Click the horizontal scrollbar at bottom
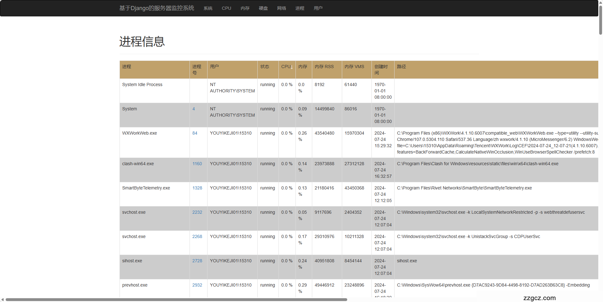 177,299
